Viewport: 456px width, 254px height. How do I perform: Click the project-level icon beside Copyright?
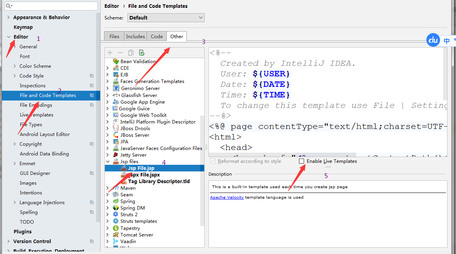(92, 144)
